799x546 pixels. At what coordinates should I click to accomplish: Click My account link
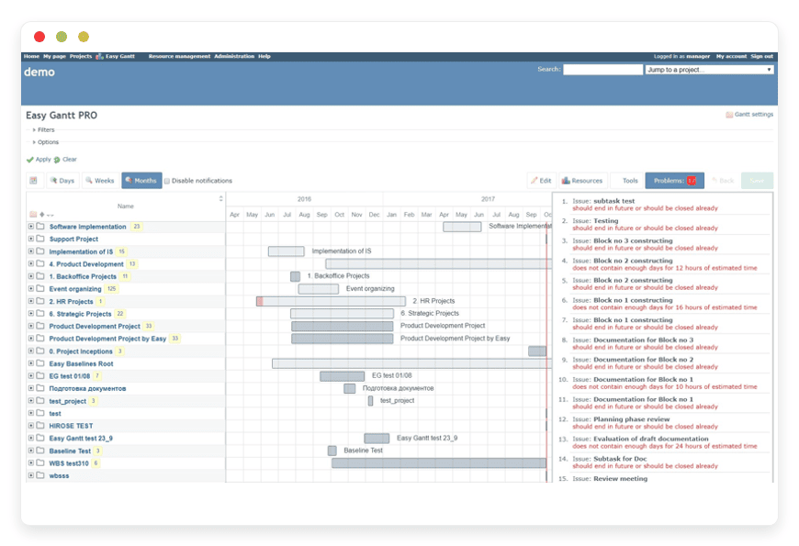point(731,57)
